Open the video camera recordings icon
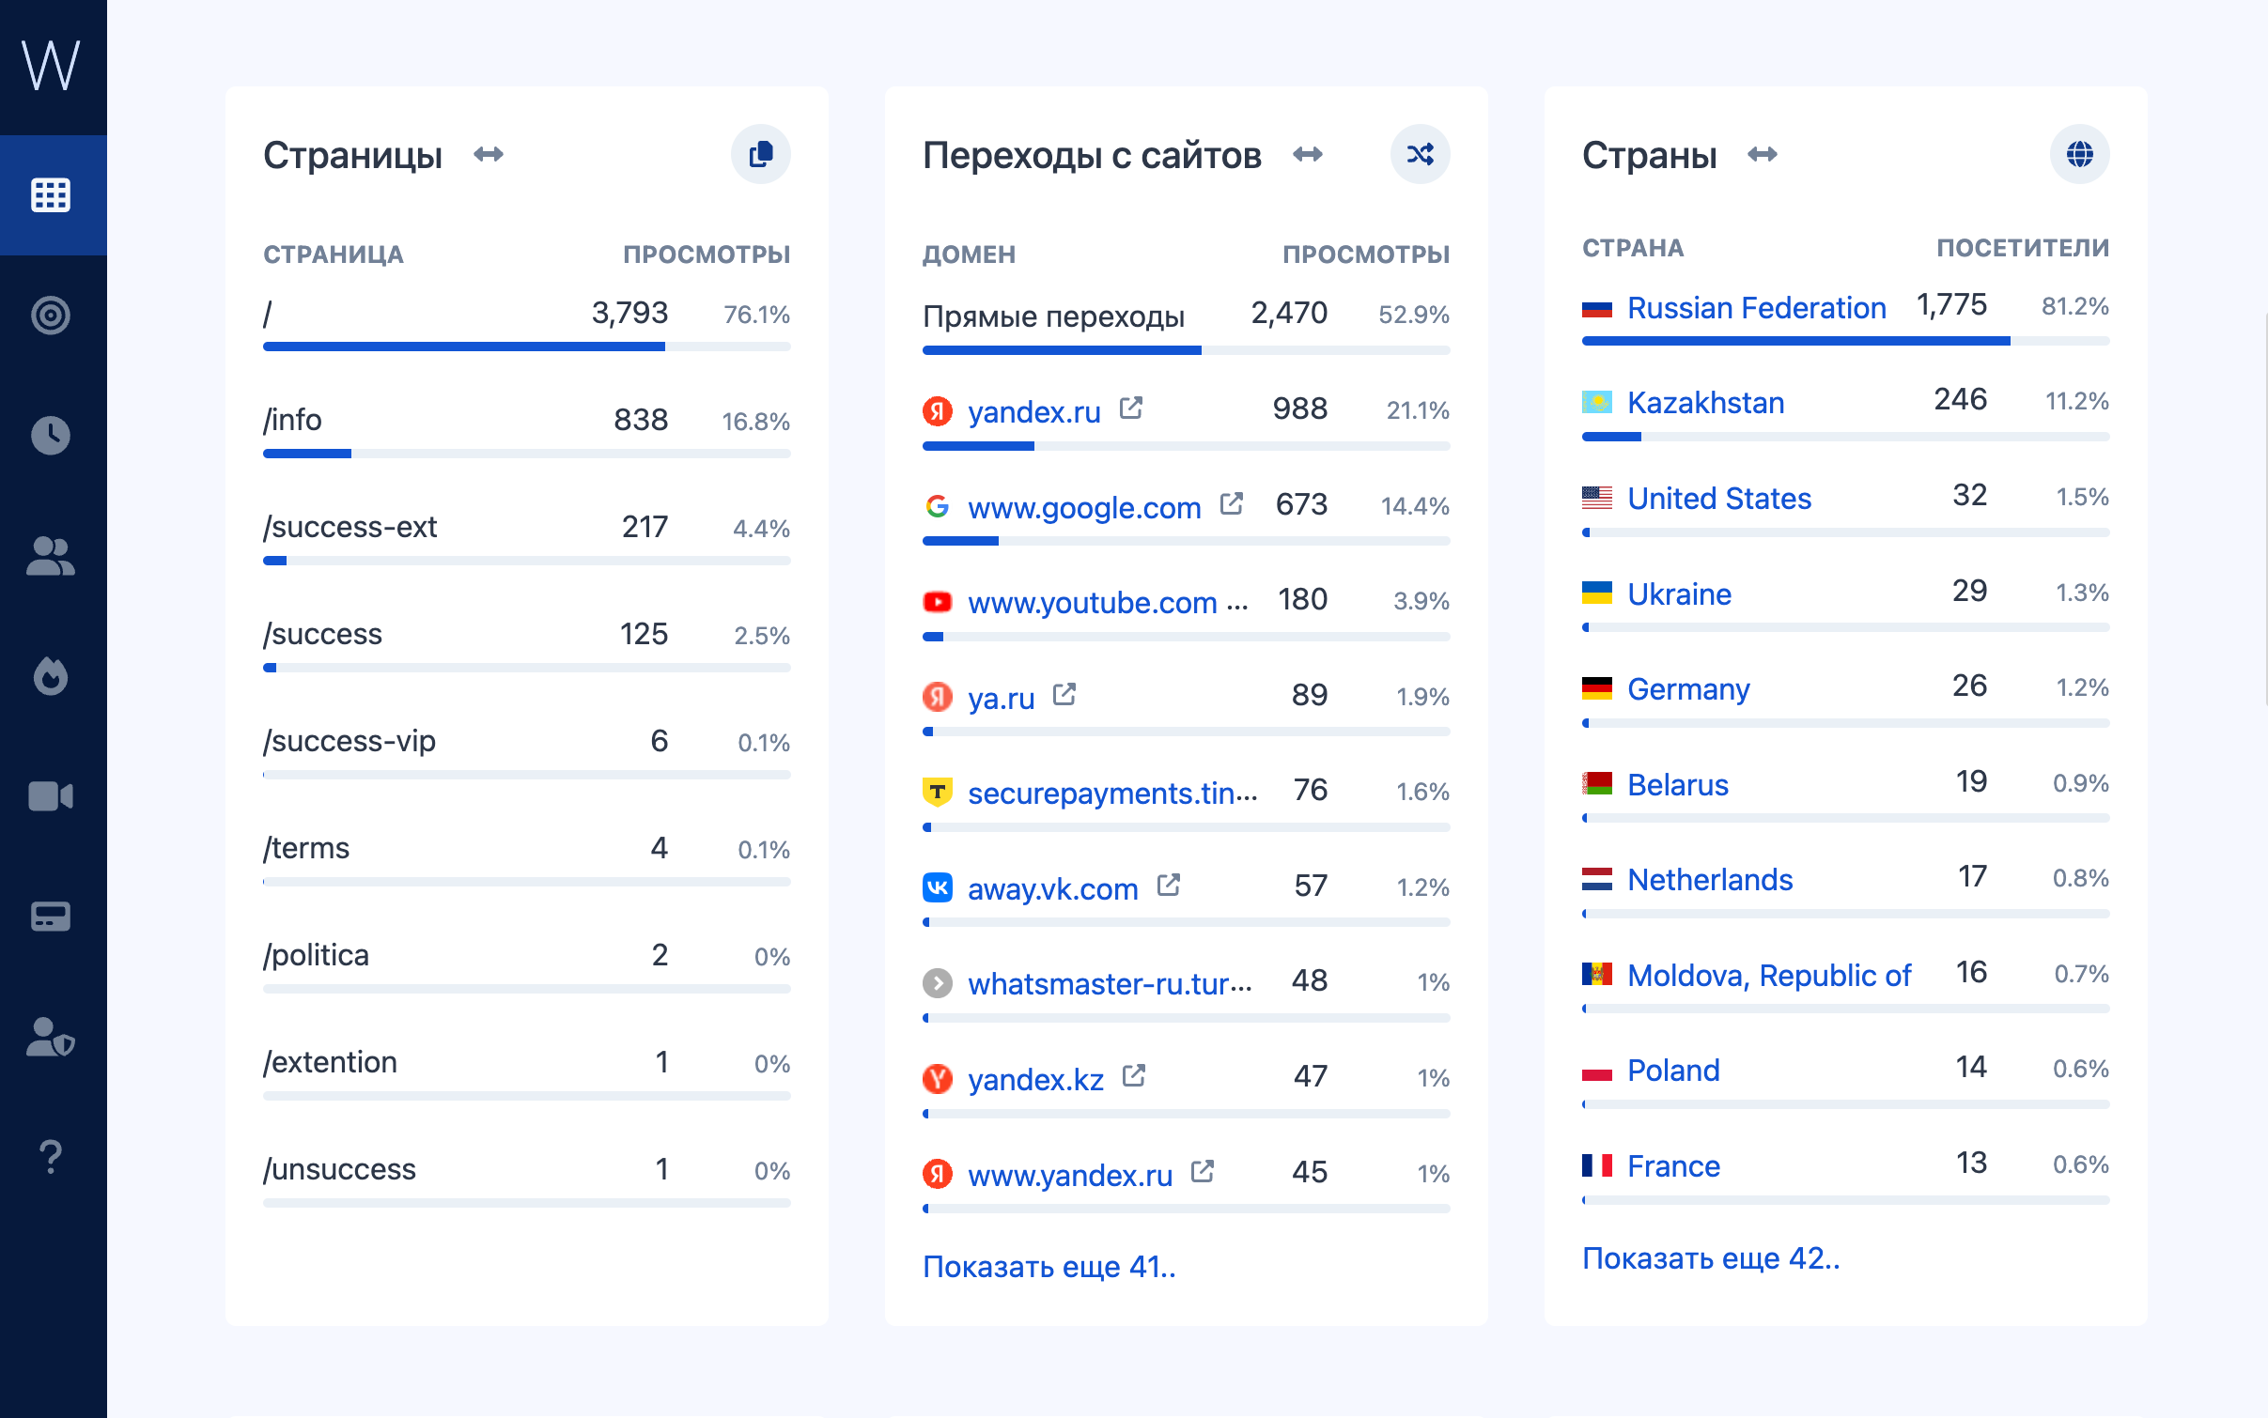Image resolution: width=2268 pixels, height=1418 pixels. [x=51, y=796]
